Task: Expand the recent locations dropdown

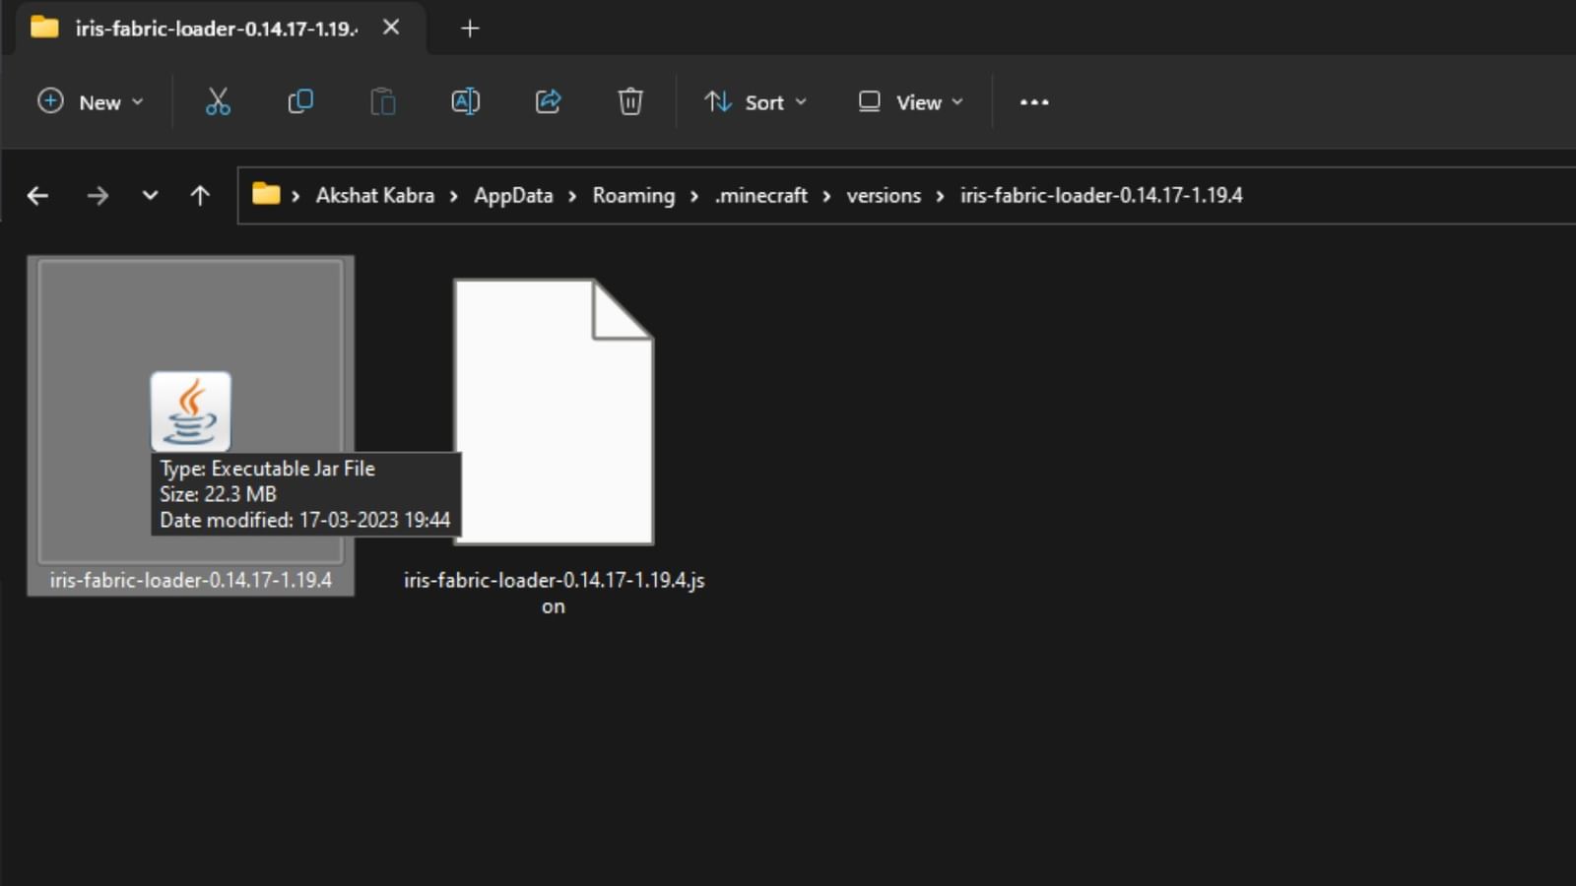Action: pyautogui.click(x=150, y=195)
